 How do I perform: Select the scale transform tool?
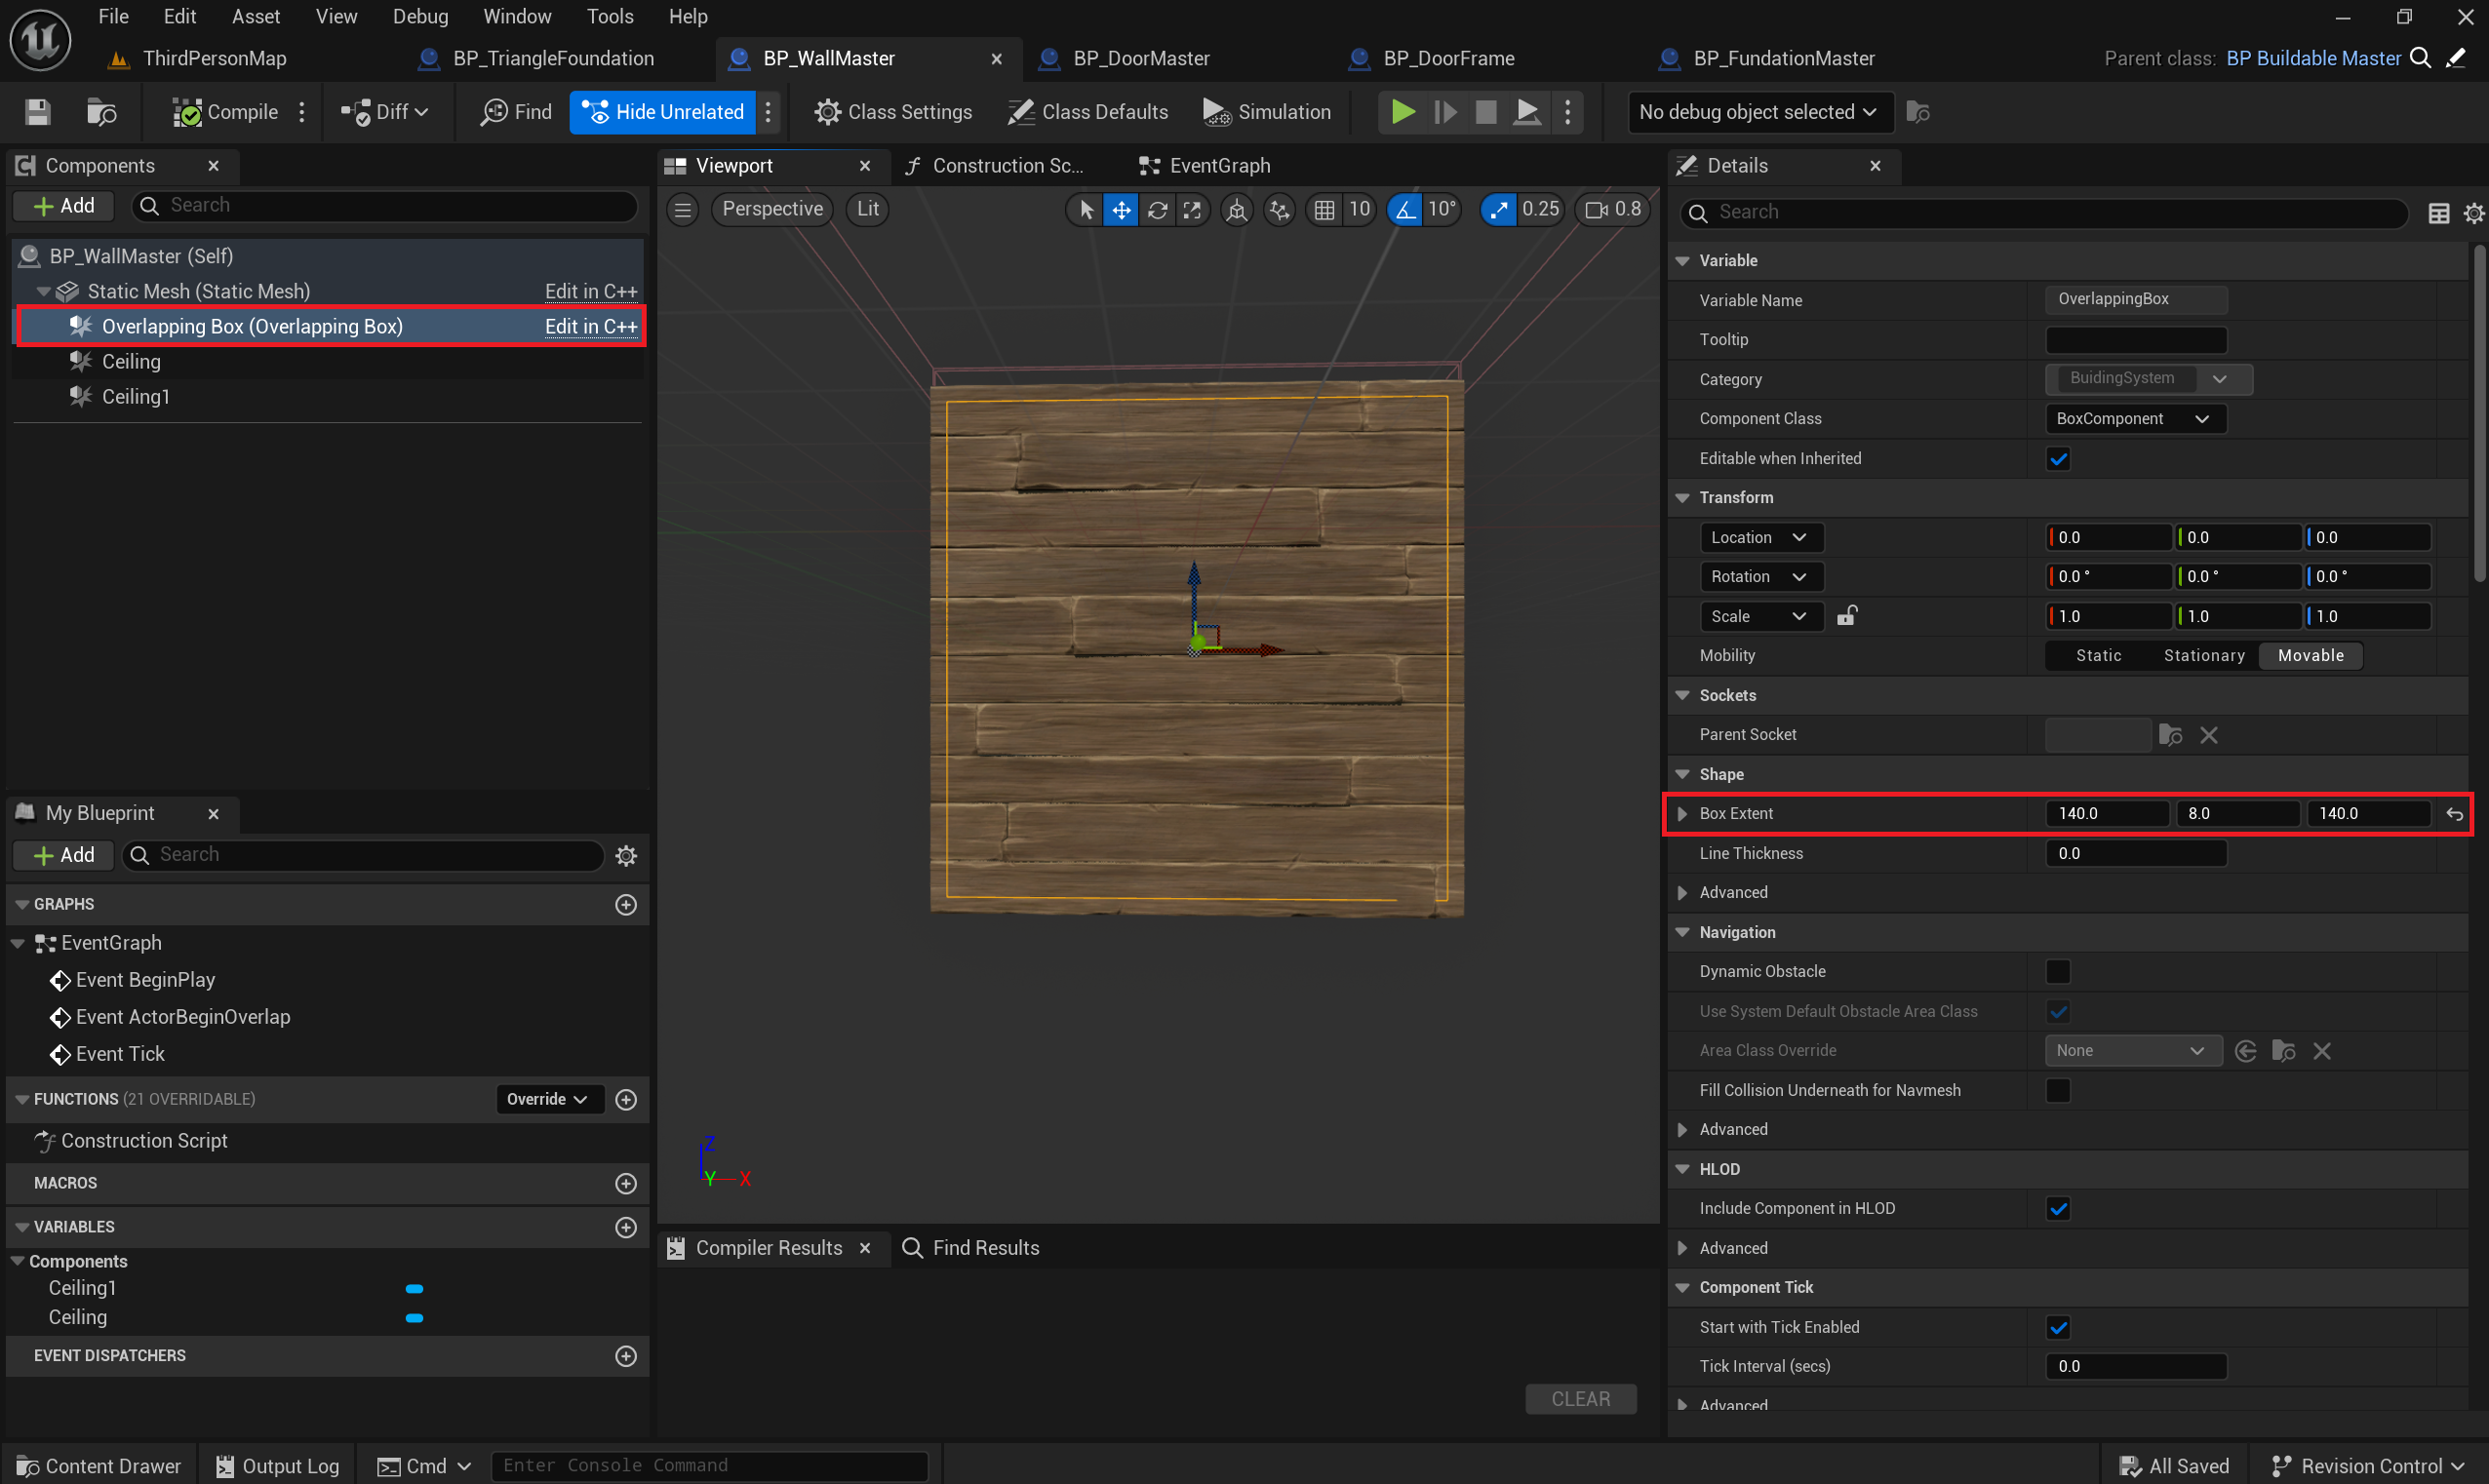(1192, 209)
